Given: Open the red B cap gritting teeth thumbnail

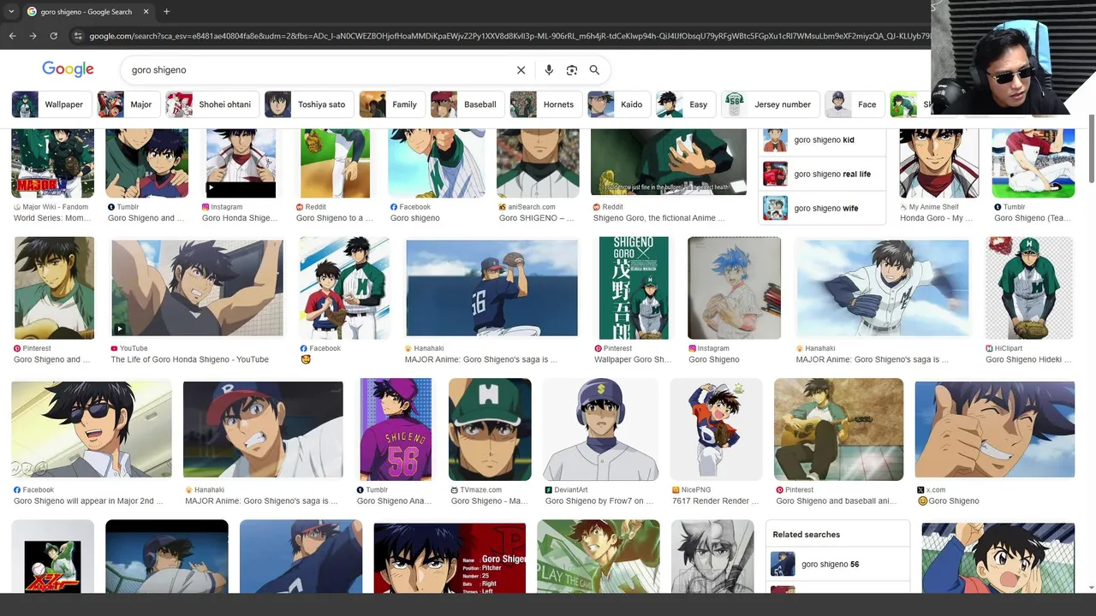Looking at the screenshot, I should coord(263,429).
